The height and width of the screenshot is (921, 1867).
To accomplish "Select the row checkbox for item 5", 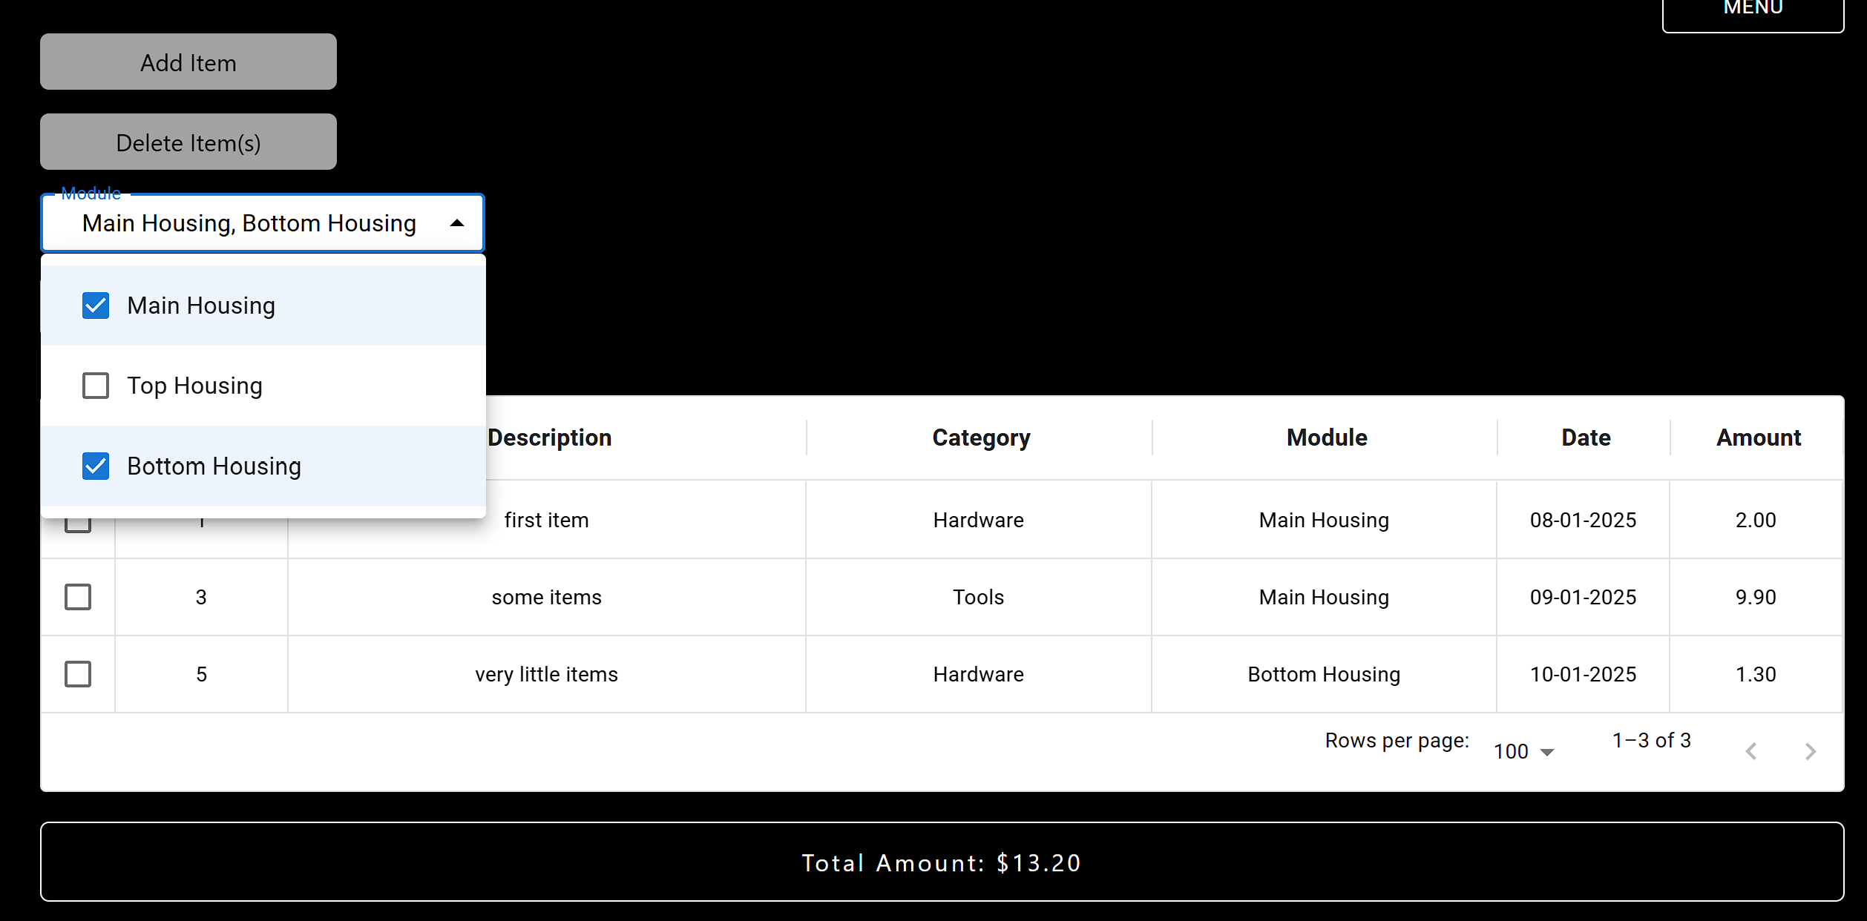I will click(78, 674).
